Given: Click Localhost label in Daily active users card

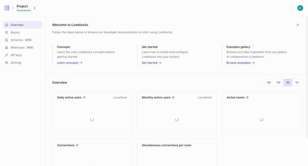Looking at the screenshot, I should 120,97.
